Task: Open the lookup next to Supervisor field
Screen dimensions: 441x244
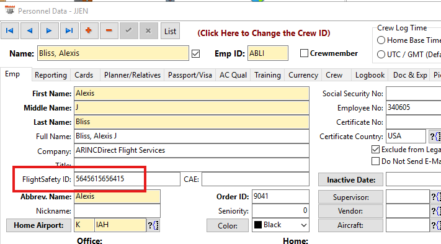Action: (435, 197)
